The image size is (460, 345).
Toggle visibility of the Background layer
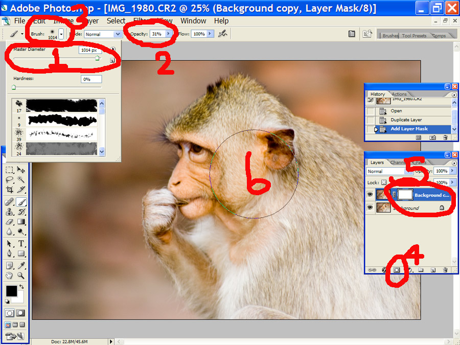[x=370, y=208]
